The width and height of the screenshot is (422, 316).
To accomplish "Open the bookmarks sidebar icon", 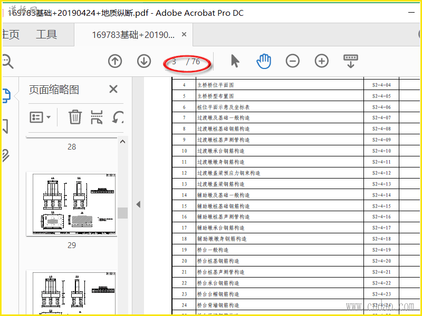I will click(5, 126).
